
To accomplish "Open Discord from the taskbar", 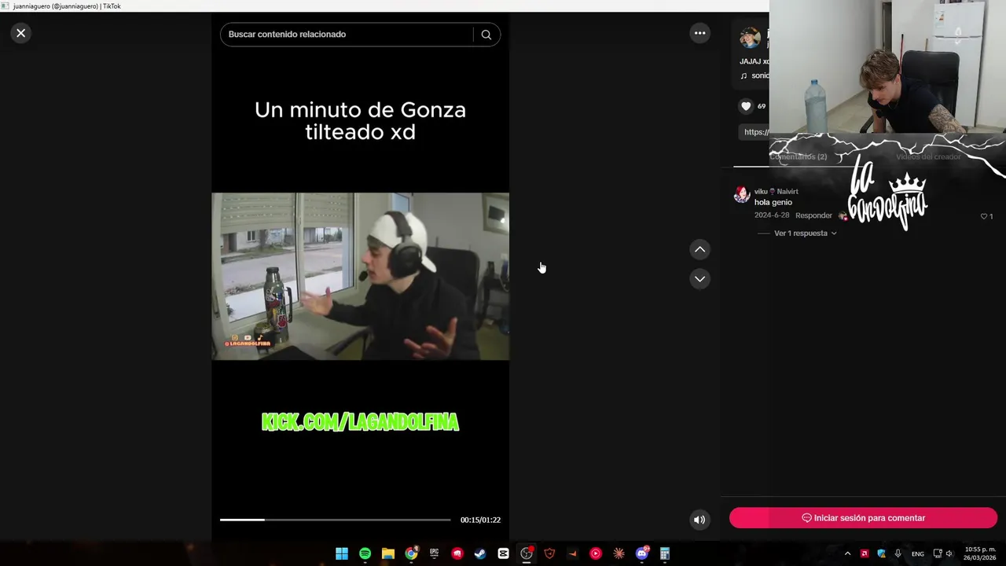I will [x=642, y=553].
